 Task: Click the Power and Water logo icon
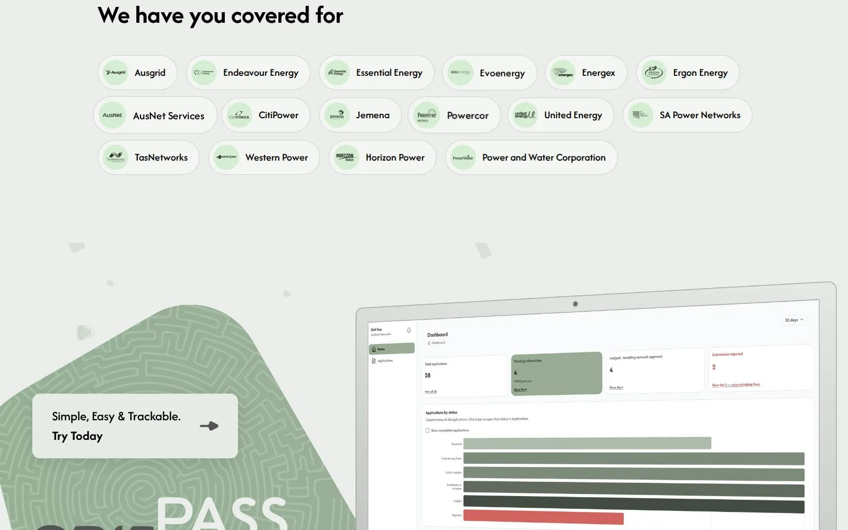pyautogui.click(x=463, y=157)
